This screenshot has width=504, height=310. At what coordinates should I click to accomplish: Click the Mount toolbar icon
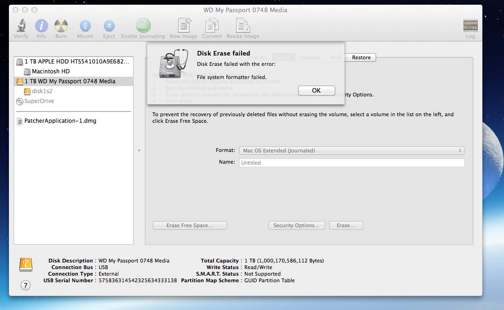tap(85, 26)
